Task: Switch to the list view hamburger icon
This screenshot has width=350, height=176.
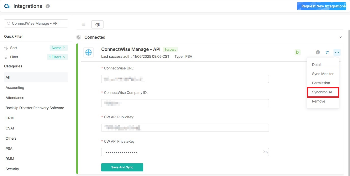Action: coord(84,24)
